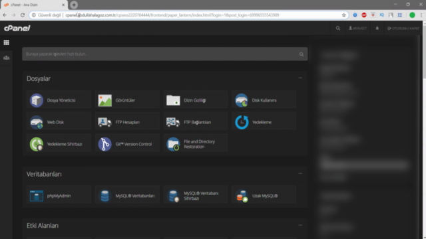The width and height of the screenshot is (426, 239).
Task: Open File and Directory Restoration icon
Action: pyautogui.click(x=173, y=144)
